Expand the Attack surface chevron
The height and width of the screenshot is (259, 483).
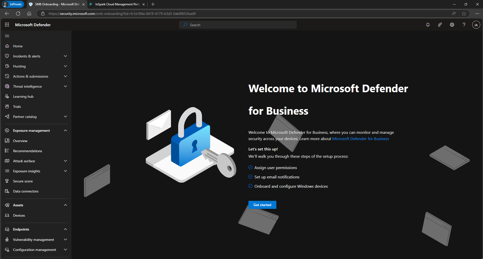(x=65, y=161)
